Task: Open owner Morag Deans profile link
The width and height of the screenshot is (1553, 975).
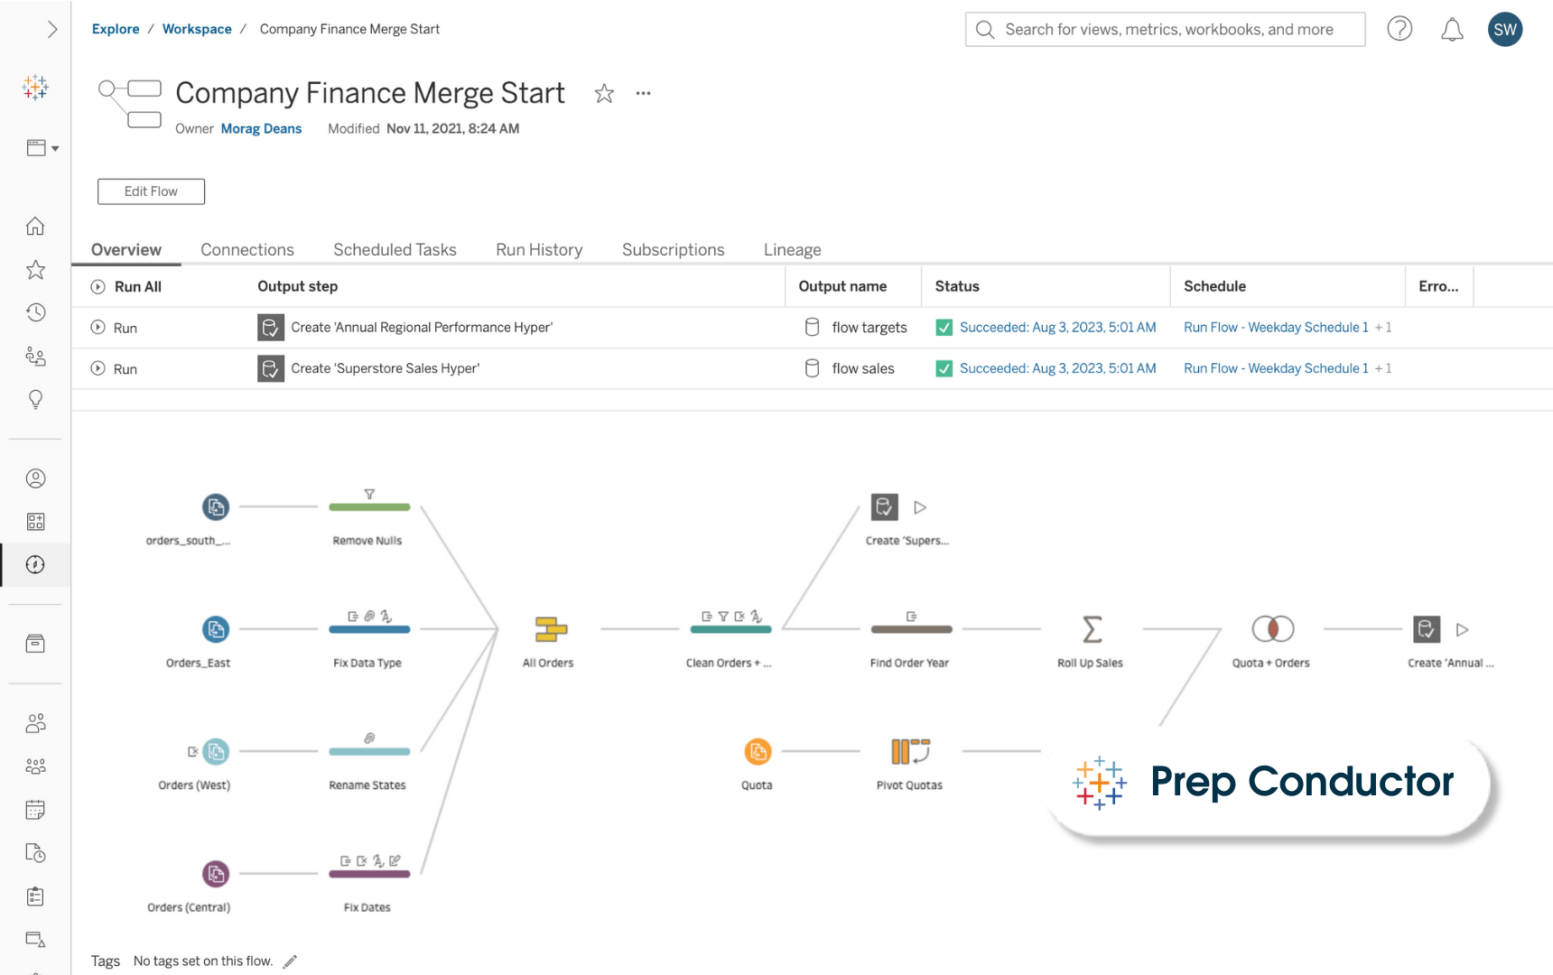Action: click(261, 128)
